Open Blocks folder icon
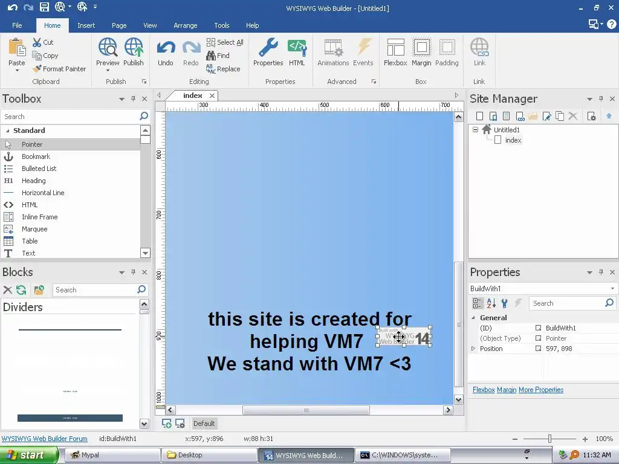This screenshot has width=619, height=464. 39,290
